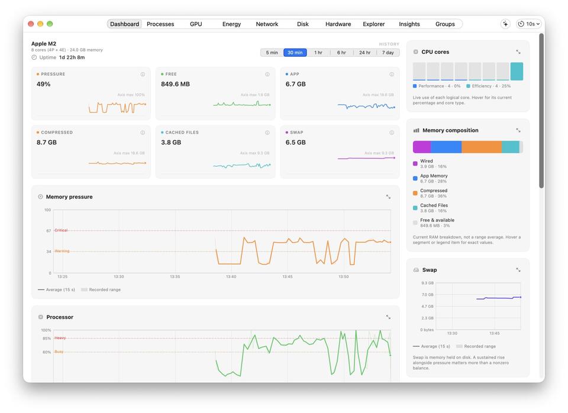Click the Wired legend swatch

[415, 164]
